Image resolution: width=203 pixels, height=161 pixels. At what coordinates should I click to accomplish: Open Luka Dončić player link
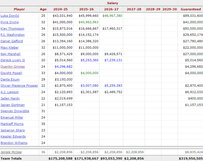click(x=10, y=16)
